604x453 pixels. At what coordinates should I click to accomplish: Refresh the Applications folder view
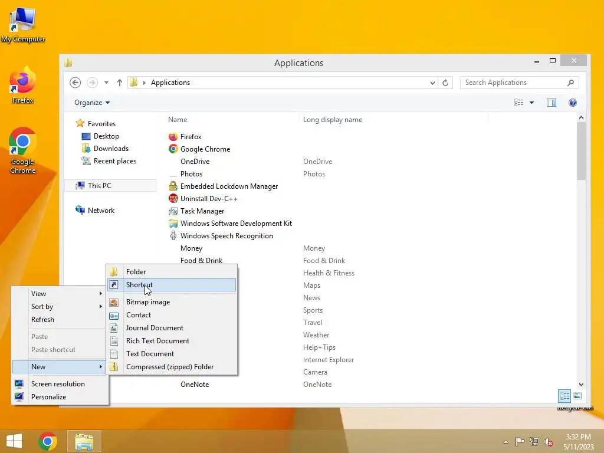(x=445, y=83)
